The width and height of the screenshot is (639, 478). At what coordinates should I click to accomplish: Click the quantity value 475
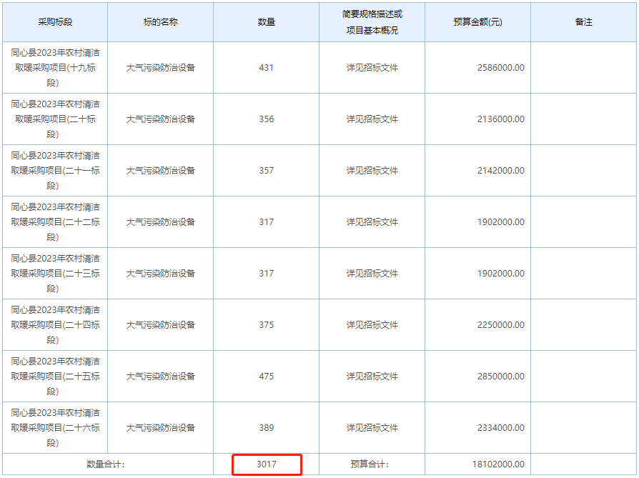coord(267,377)
